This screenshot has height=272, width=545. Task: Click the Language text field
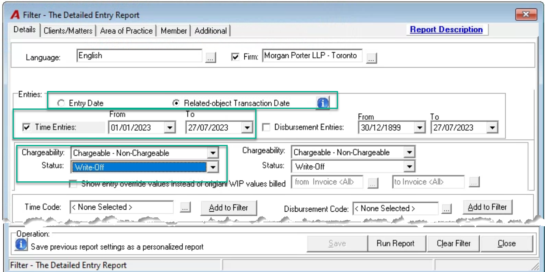pos(139,56)
